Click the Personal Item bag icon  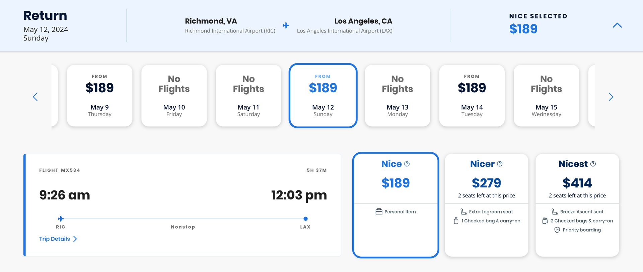click(x=379, y=212)
